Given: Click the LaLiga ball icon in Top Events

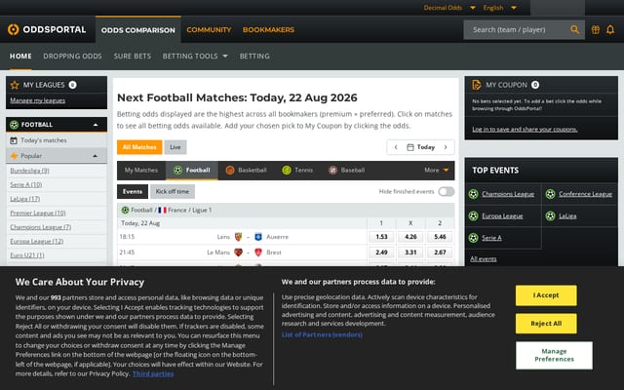Looking at the screenshot, I should click(550, 215).
